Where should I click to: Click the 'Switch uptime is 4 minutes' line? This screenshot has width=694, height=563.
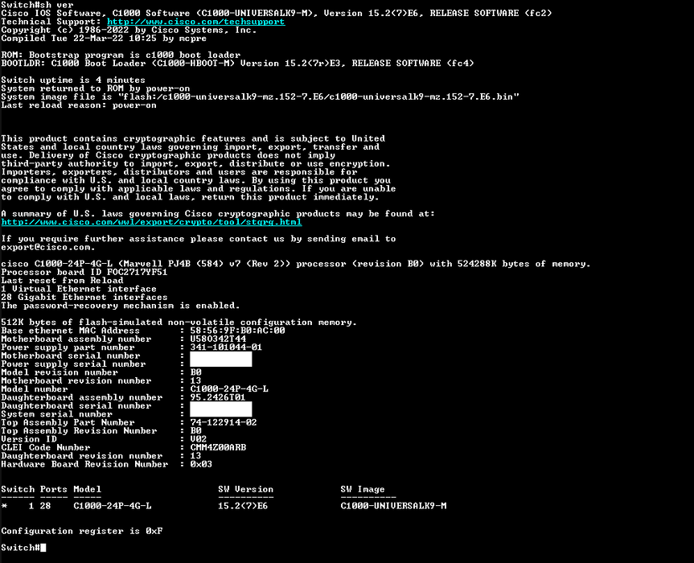[x=73, y=80]
